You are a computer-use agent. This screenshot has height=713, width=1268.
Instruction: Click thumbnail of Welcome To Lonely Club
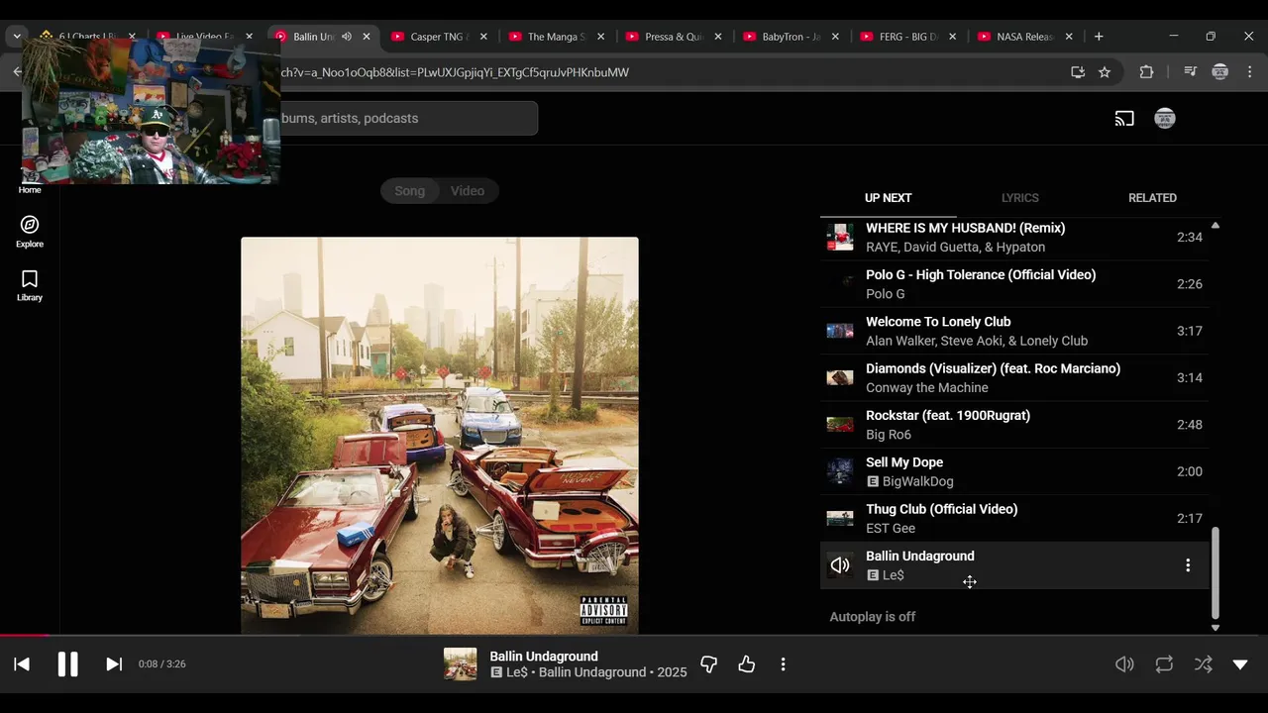click(840, 331)
